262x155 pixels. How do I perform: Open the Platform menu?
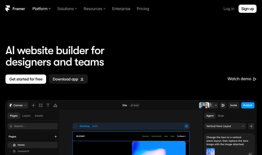pos(41,9)
